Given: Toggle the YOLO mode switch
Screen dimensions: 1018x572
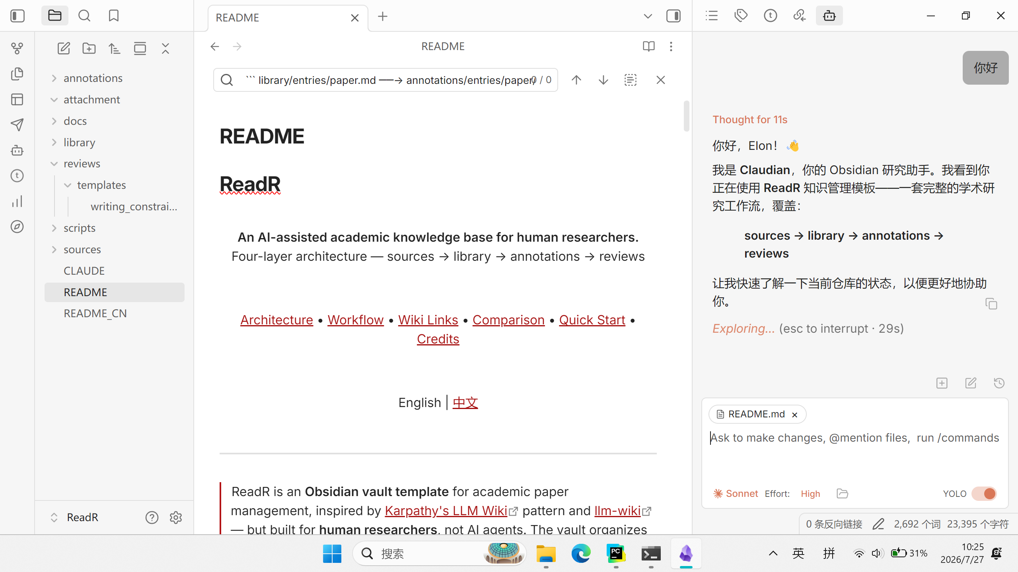Looking at the screenshot, I should tap(984, 494).
